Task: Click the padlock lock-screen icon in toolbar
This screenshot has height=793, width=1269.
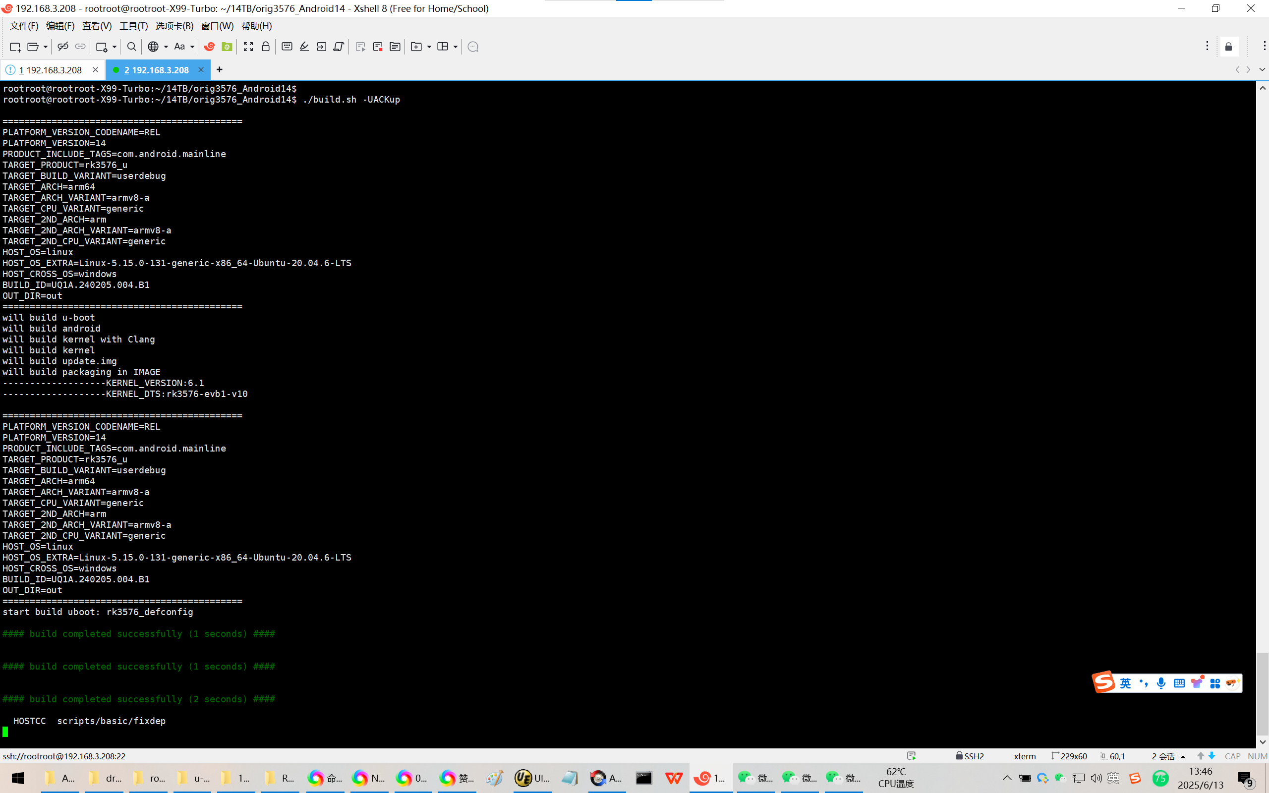Action: point(265,47)
